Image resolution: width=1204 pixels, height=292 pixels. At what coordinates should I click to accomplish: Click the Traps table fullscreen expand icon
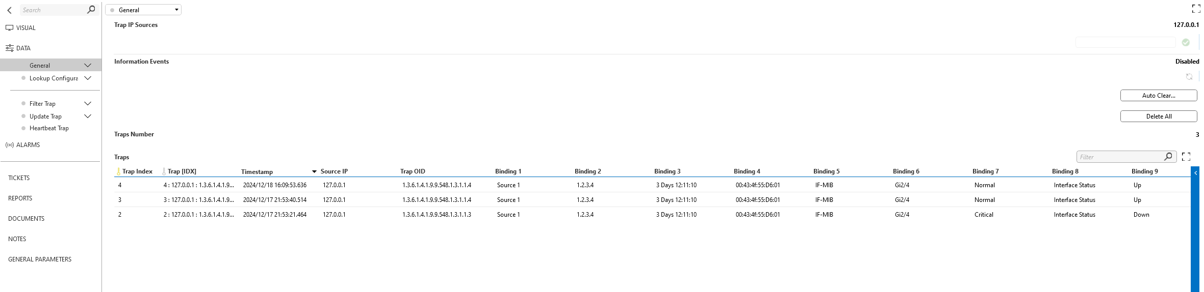[1186, 157]
